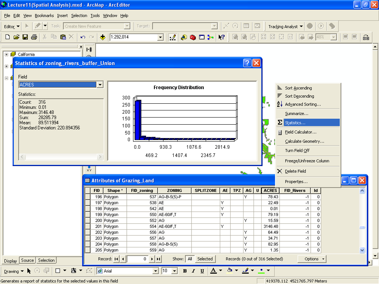Go to the last record in attribute table

159,259
